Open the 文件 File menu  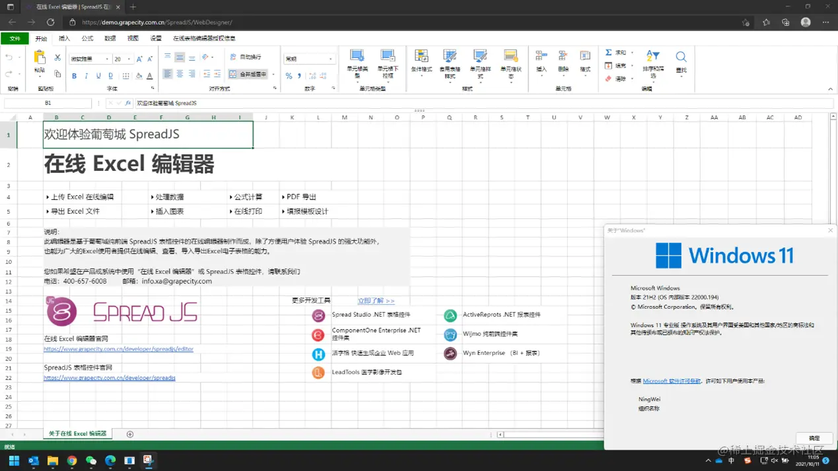point(15,38)
